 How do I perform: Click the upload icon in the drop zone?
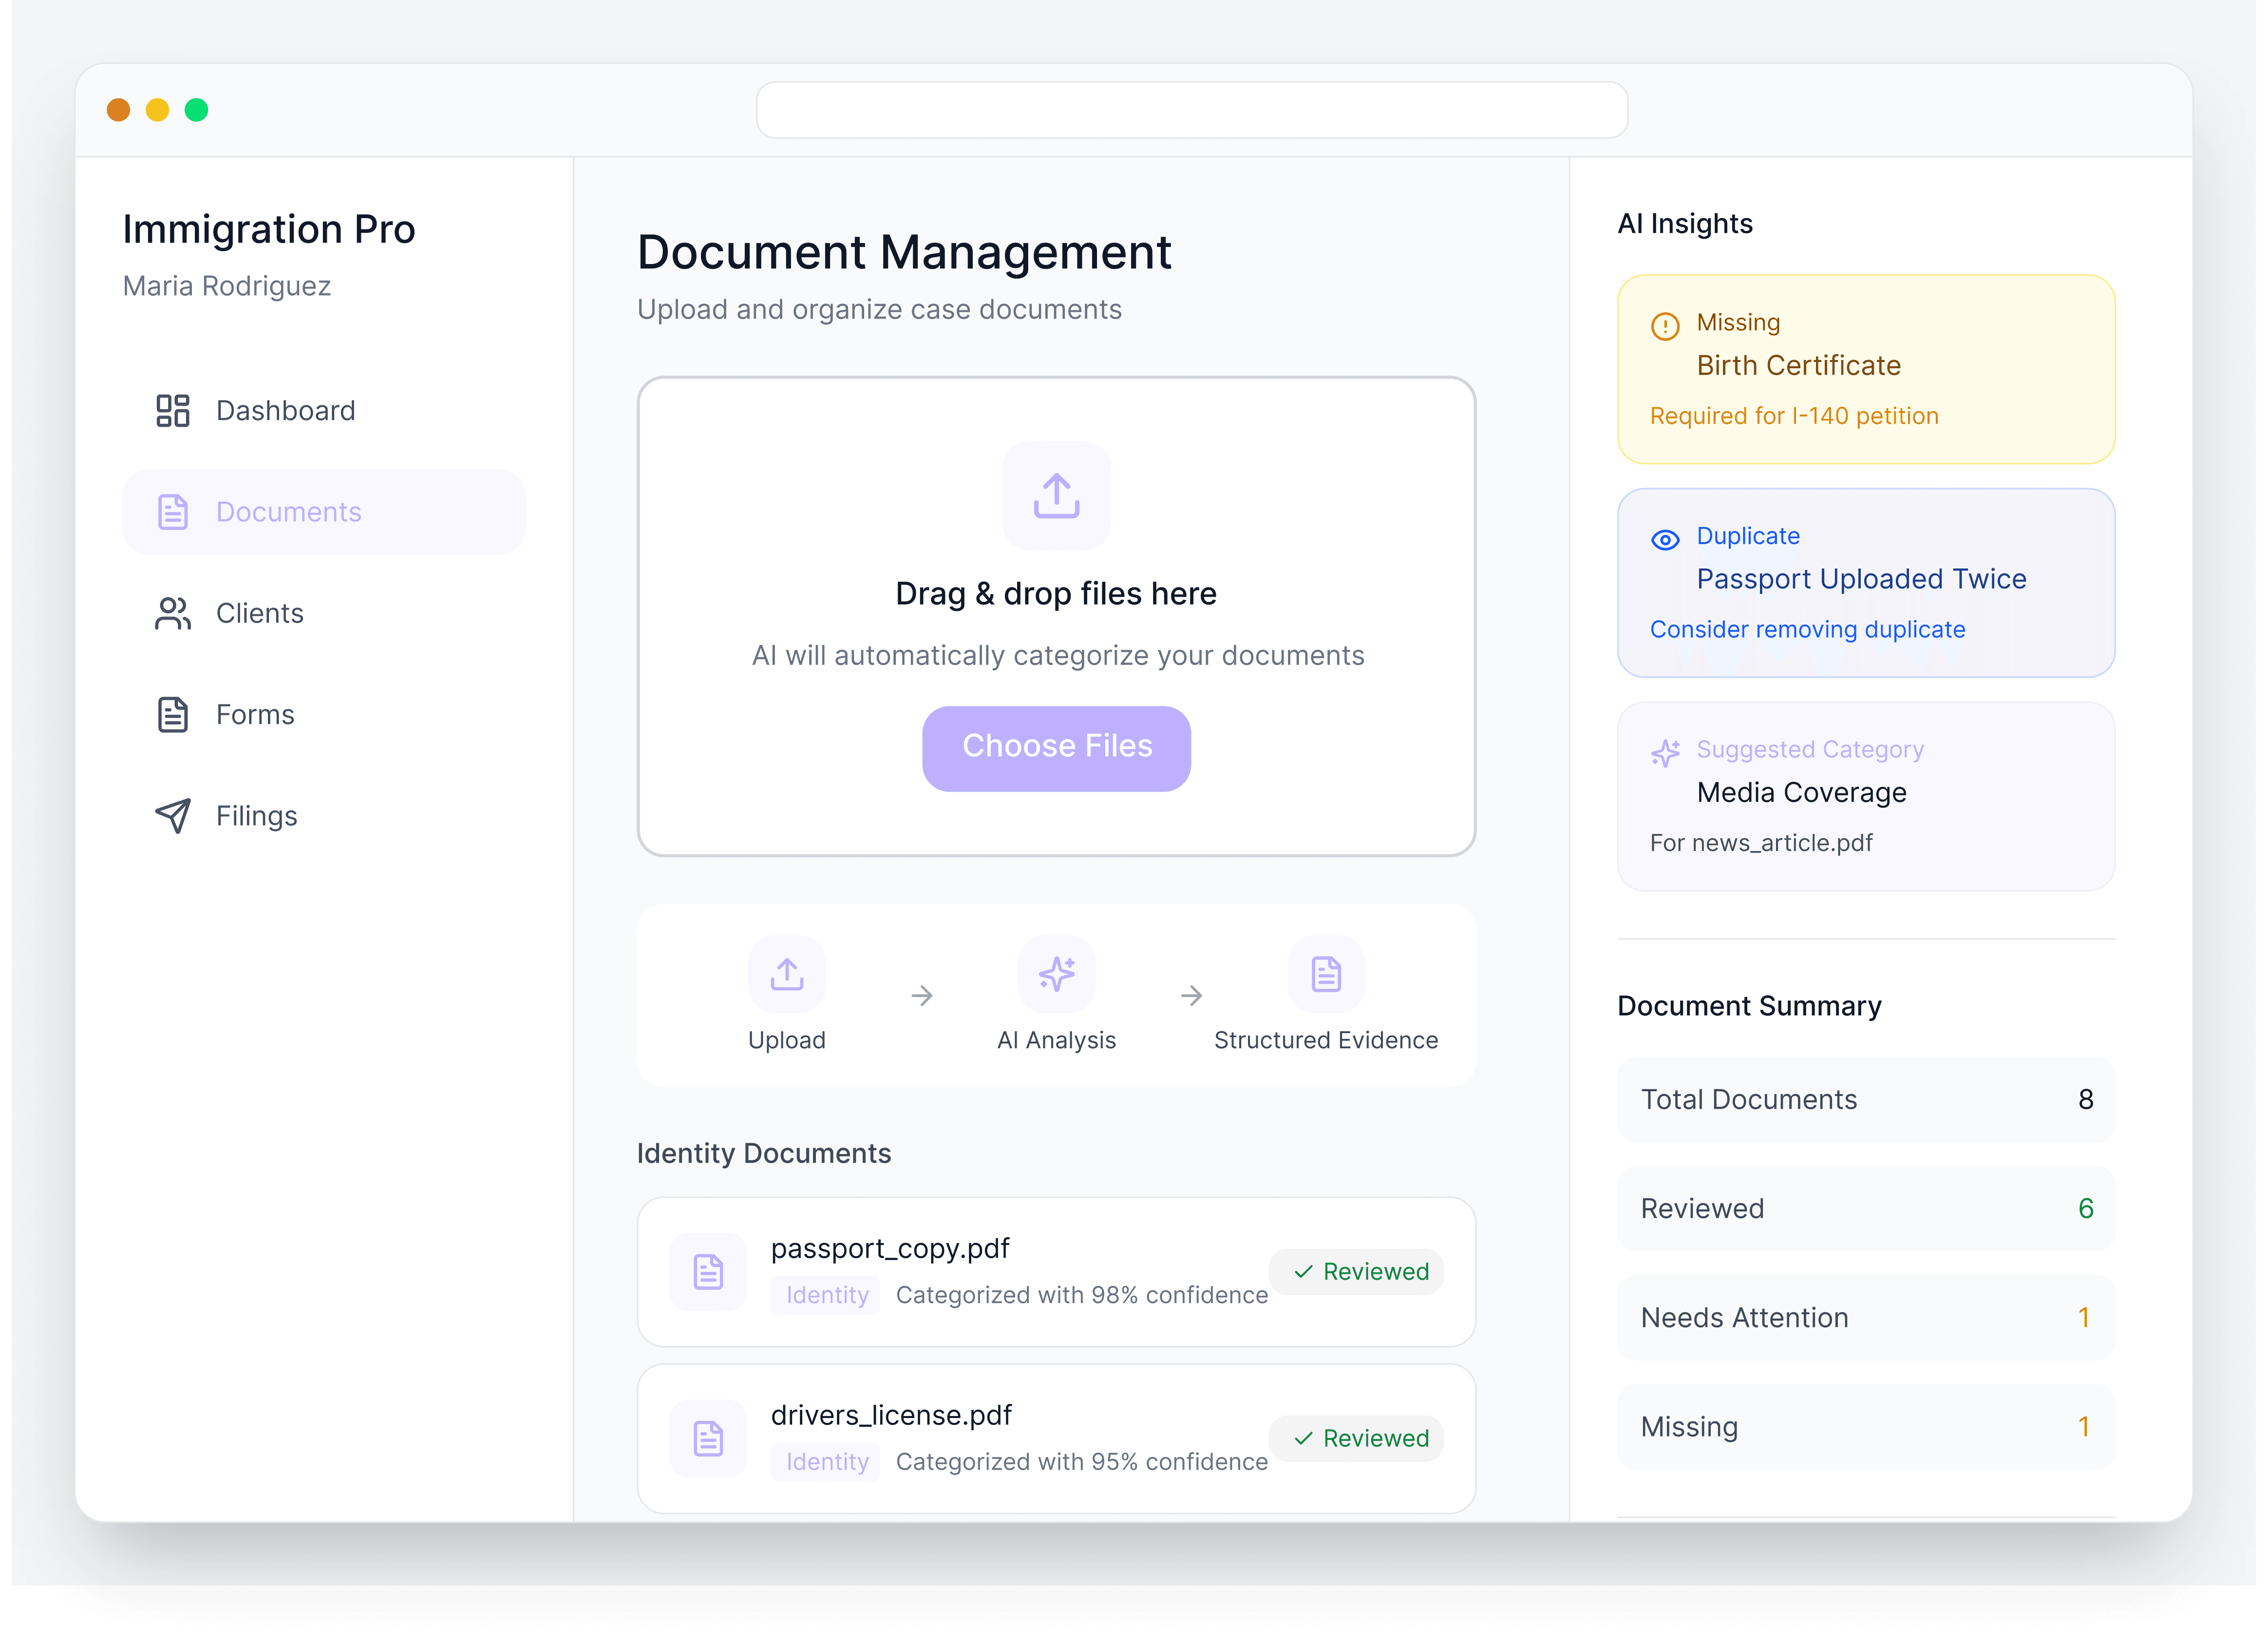(x=1056, y=496)
